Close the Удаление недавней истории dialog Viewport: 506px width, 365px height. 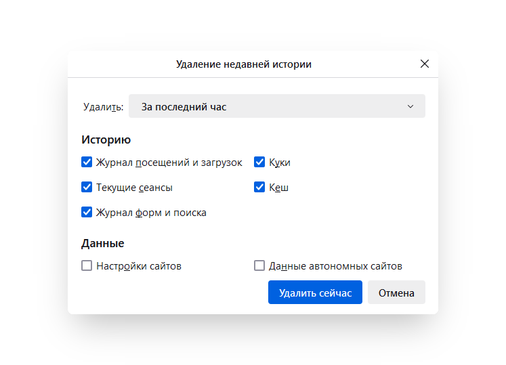pyautogui.click(x=424, y=64)
